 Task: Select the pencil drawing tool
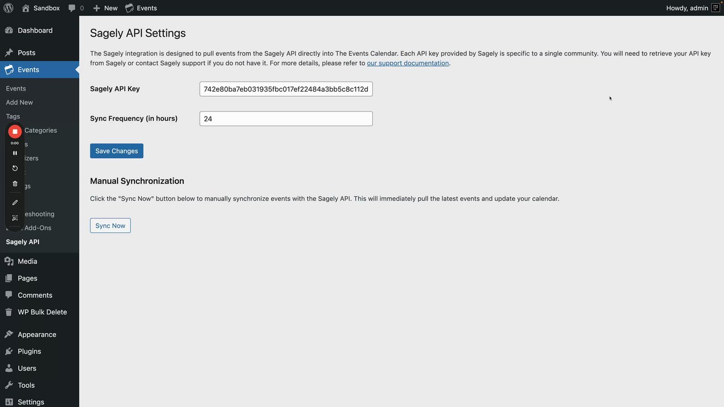click(15, 202)
